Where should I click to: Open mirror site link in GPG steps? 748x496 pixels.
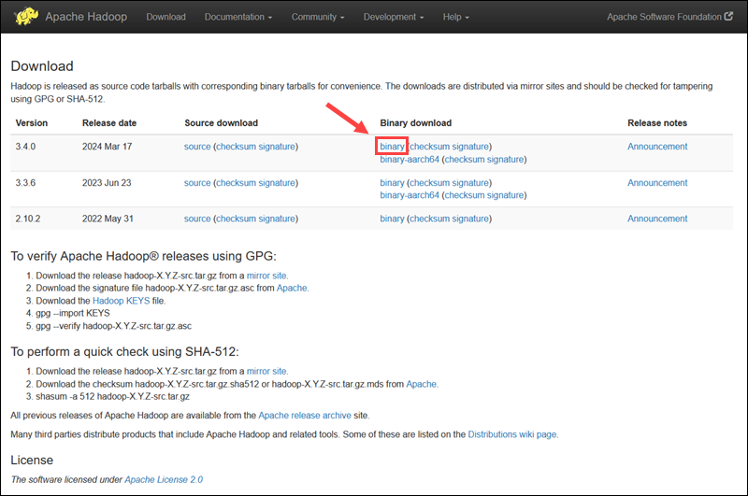266,276
